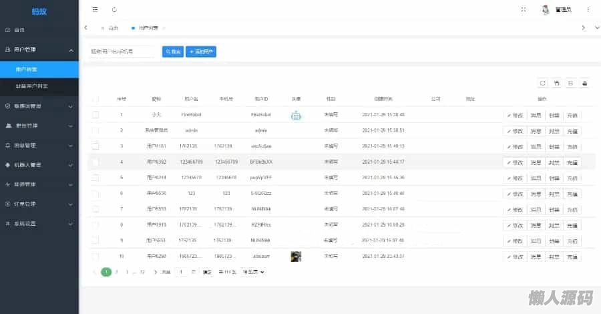Click the blue 搜索 search button

coord(173,51)
